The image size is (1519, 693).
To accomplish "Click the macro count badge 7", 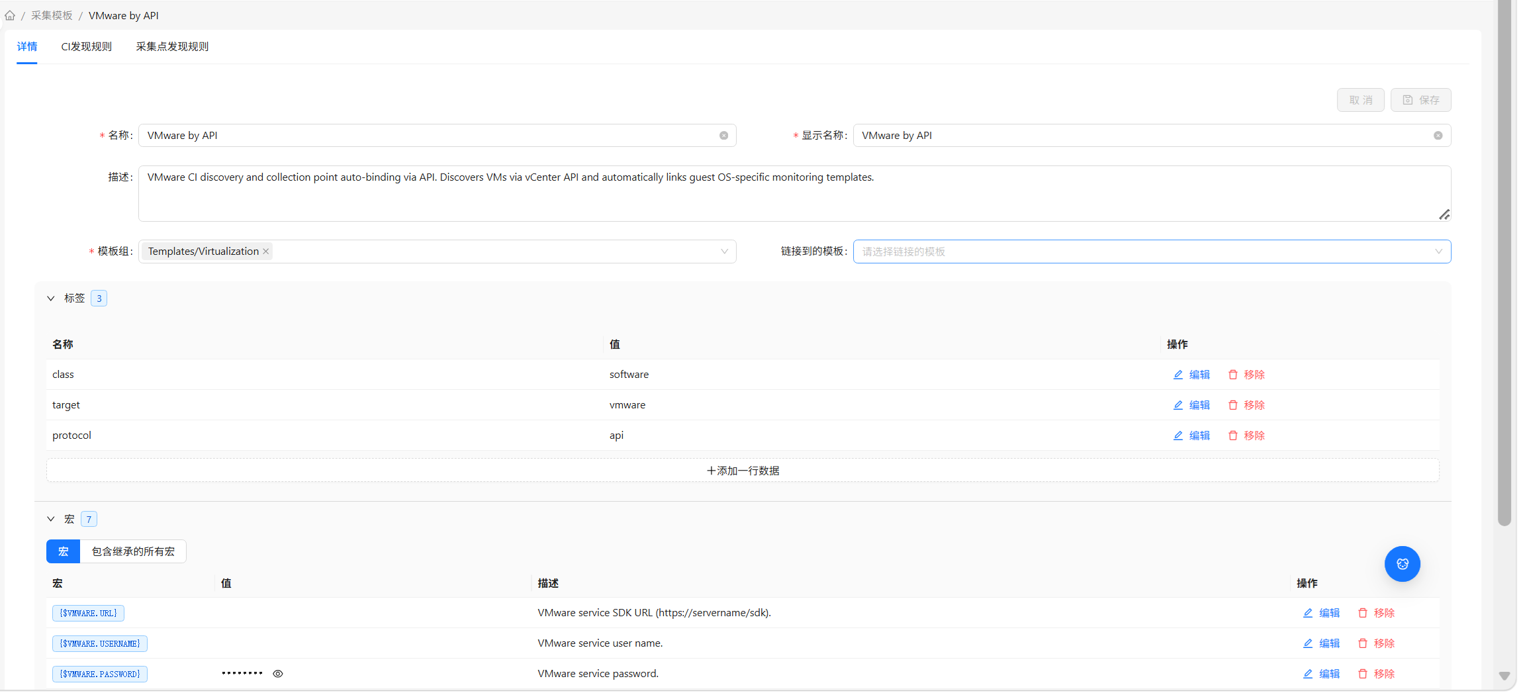I will pos(89,520).
